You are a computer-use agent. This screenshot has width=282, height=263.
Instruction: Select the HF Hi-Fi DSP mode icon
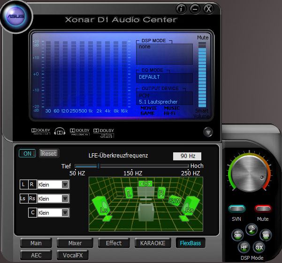point(244,248)
